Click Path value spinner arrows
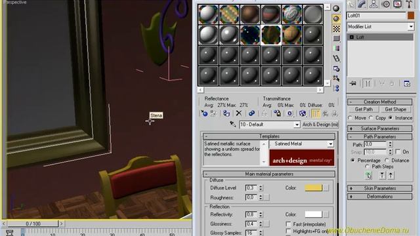The height and width of the screenshot is (236, 420). click(x=390, y=144)
